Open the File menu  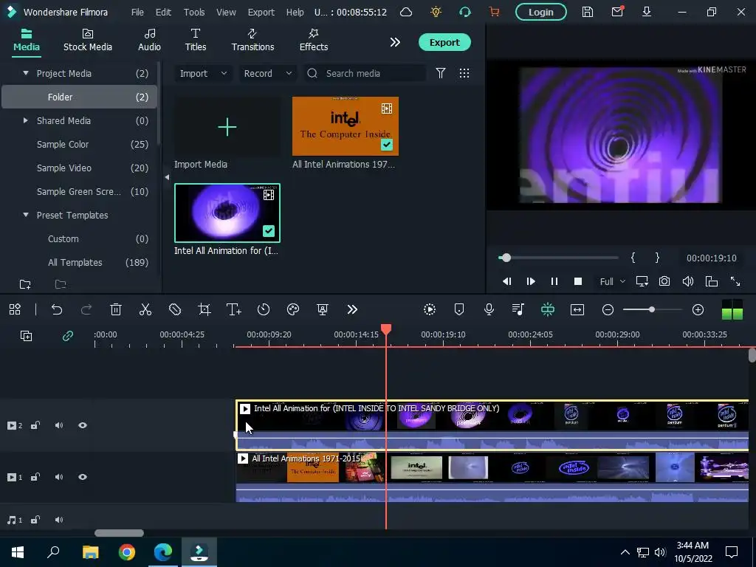(137, 12)
